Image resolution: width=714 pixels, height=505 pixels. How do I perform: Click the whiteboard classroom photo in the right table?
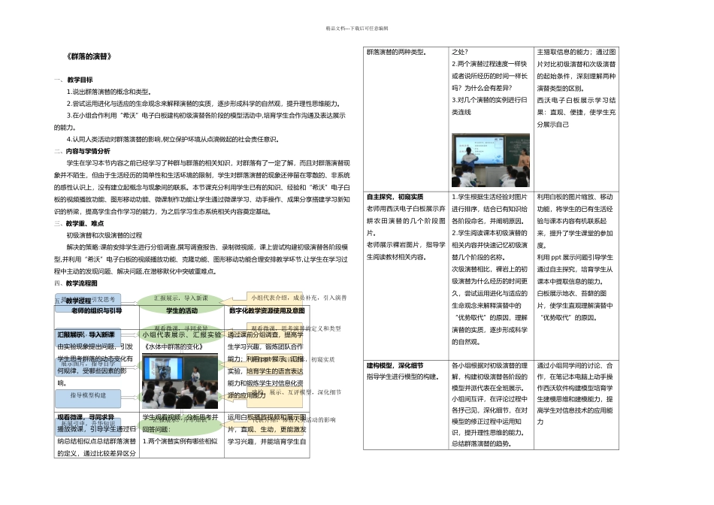(x=491, y=160)
